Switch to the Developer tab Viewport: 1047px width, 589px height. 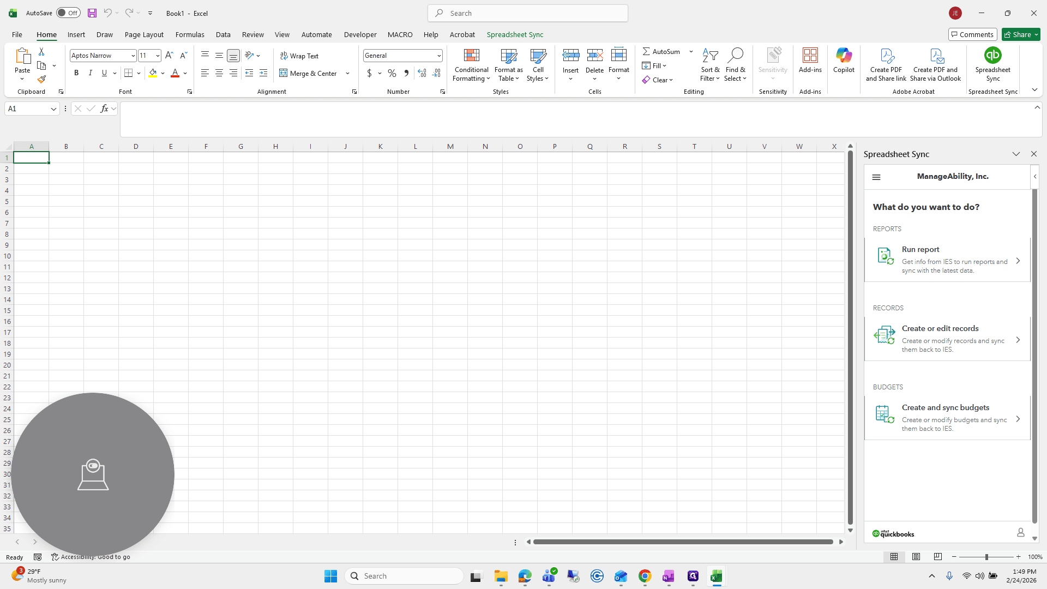tap(360, 34)
